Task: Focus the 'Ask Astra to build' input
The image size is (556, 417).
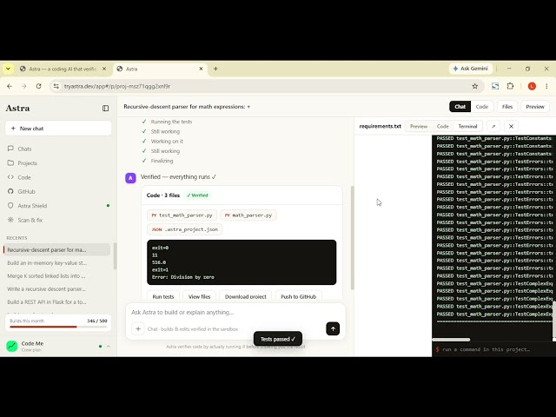Action: click(235, 313)
